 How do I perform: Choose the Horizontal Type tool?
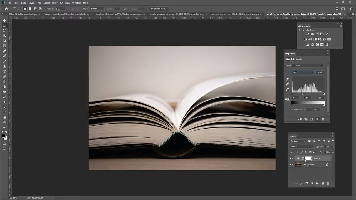(4, 102)
